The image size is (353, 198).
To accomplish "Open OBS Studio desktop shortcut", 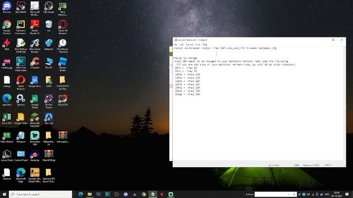I will tap(49, 7).
